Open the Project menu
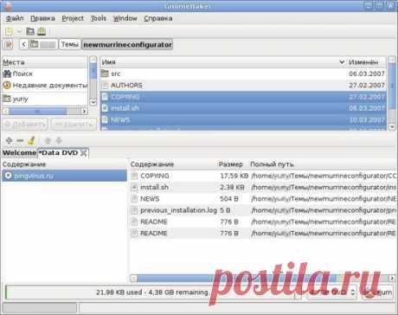Screen dimensions: 398x315 [x=73, y=18]
